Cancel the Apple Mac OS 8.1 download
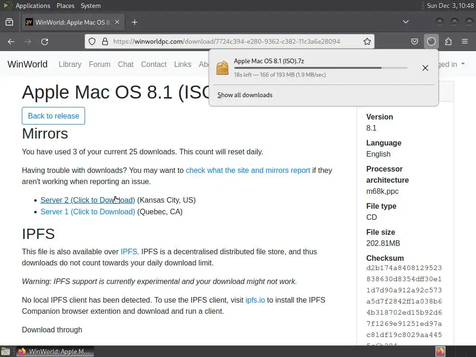The image size is (476, 357). pos(425,68)
